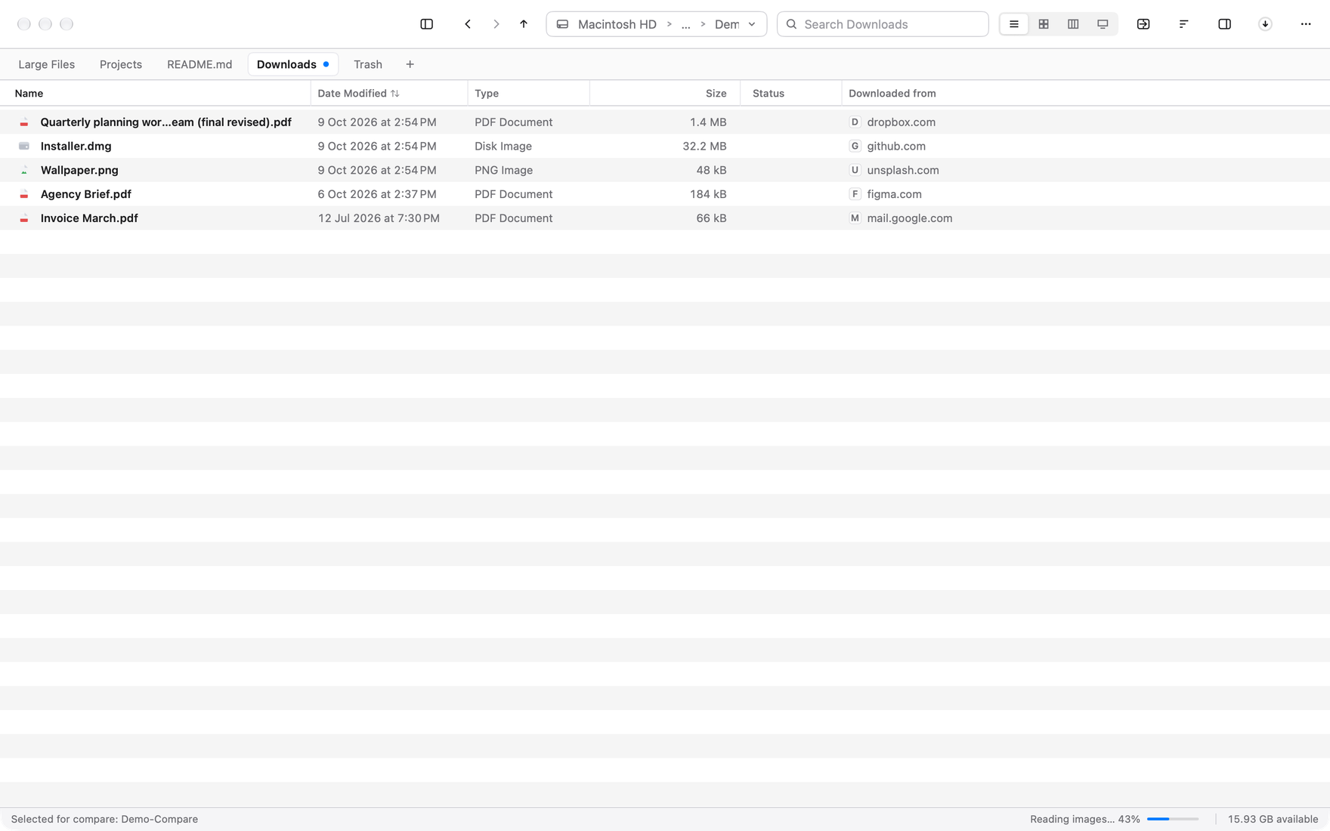Open the sort options icon
This screenshot has height=831, width=1330.
(1184, 24)
